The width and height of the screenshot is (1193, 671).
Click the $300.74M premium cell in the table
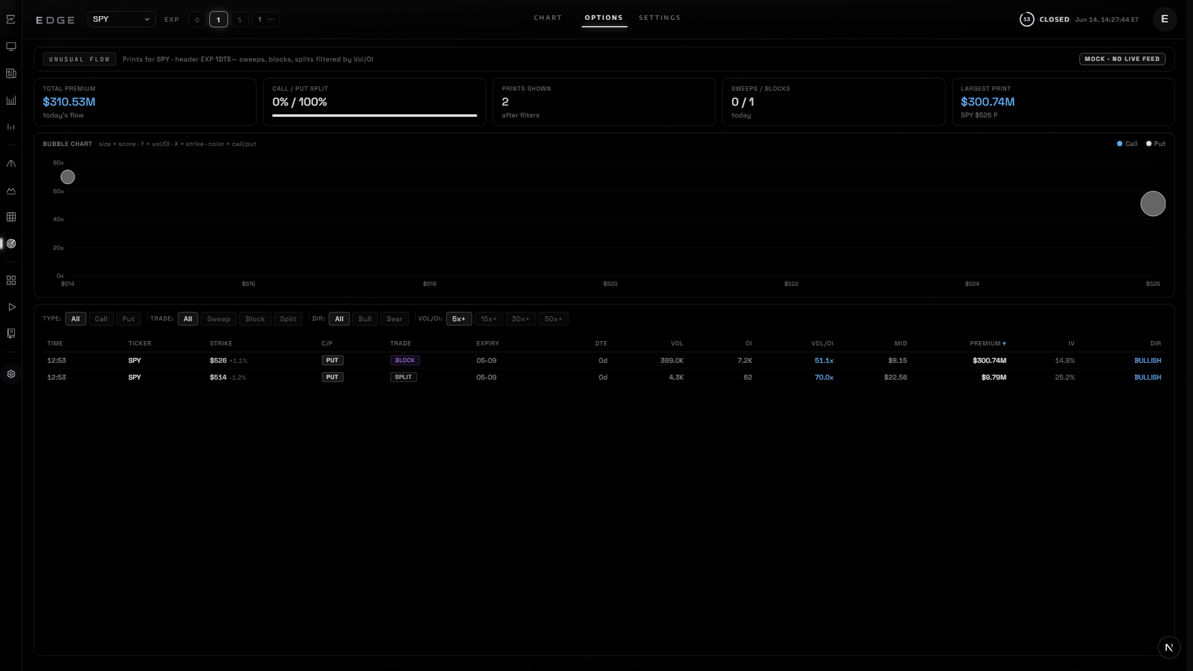point(989,360)
